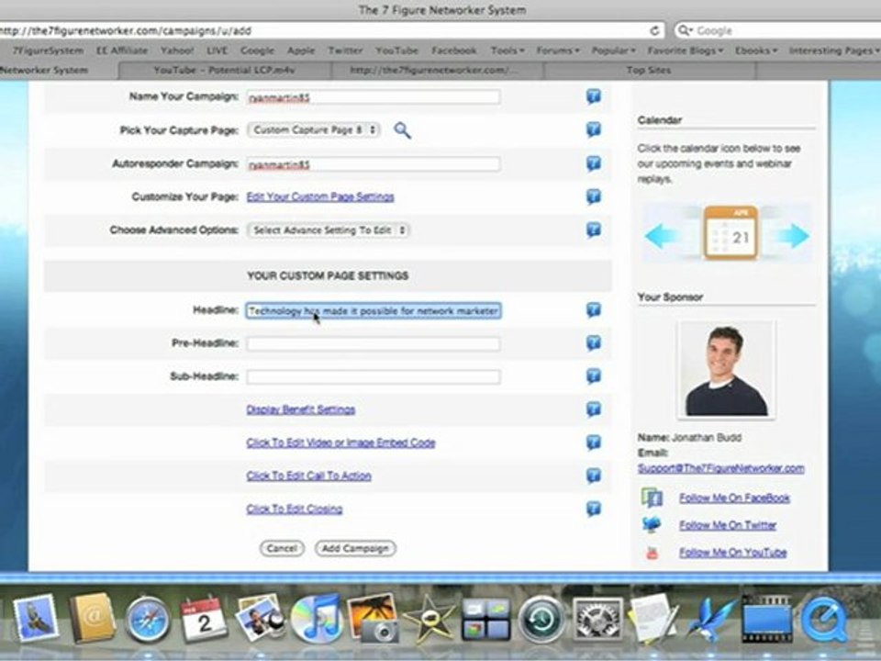Click help icon beside Click To Edit Closing

point(594,509)
